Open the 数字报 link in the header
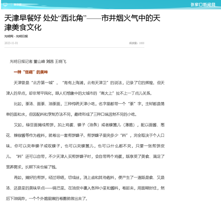The image size is (221, 202). coord(18,4)
